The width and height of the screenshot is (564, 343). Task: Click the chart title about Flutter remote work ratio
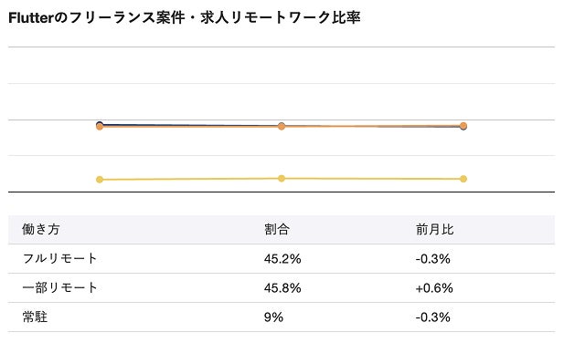click(x=184, y=17)
